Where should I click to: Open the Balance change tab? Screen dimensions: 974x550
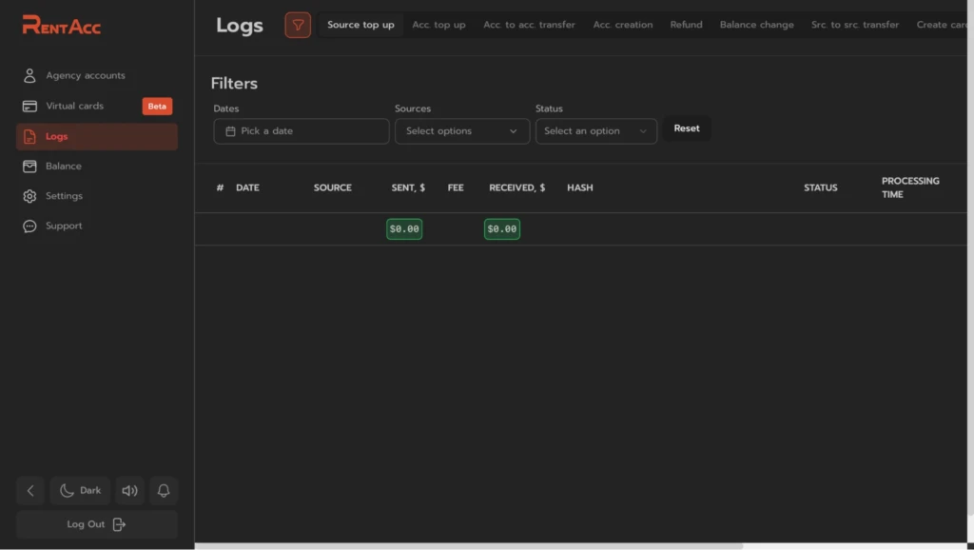pyautogui.click(x=756, y=25)
